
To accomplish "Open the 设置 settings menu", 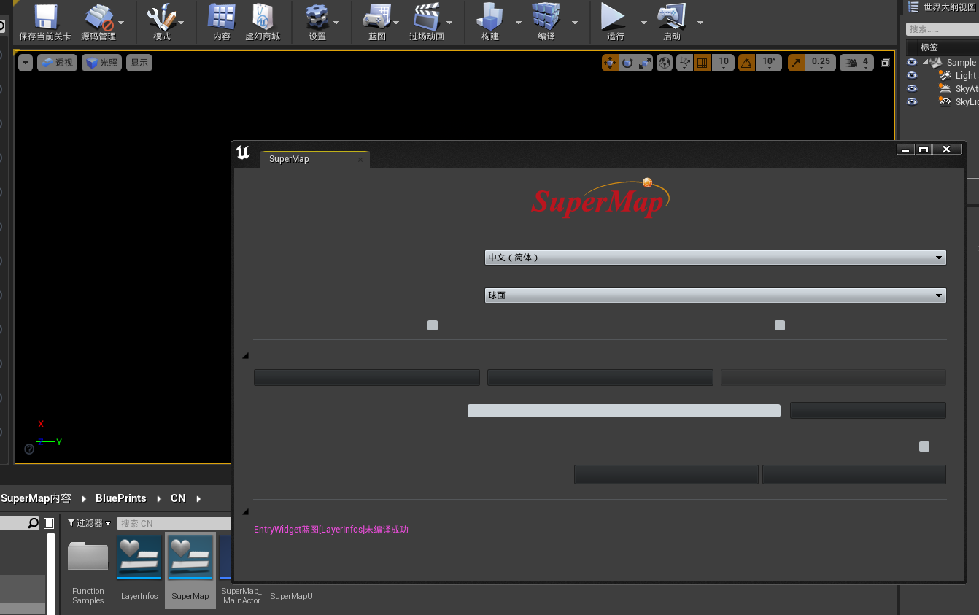I will pyautogui.click(x=317, y=23).
